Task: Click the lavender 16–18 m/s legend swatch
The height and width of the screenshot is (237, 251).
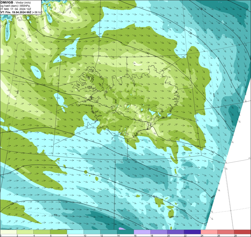Action: tap(142, 232)
